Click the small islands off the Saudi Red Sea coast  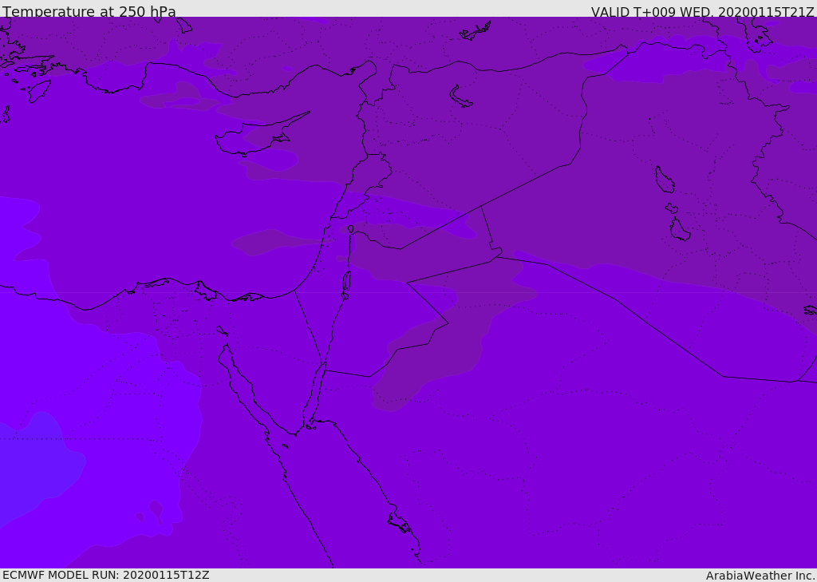point(399,524)
